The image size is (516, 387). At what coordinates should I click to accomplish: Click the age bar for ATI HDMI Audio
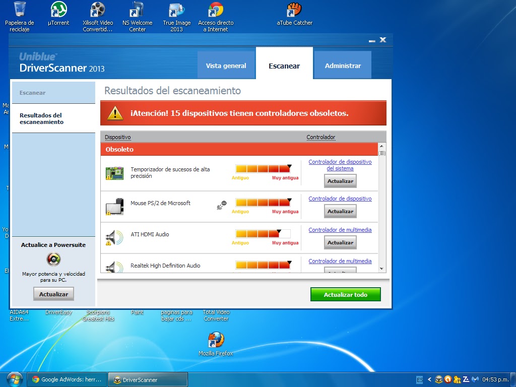click(263, 234)
